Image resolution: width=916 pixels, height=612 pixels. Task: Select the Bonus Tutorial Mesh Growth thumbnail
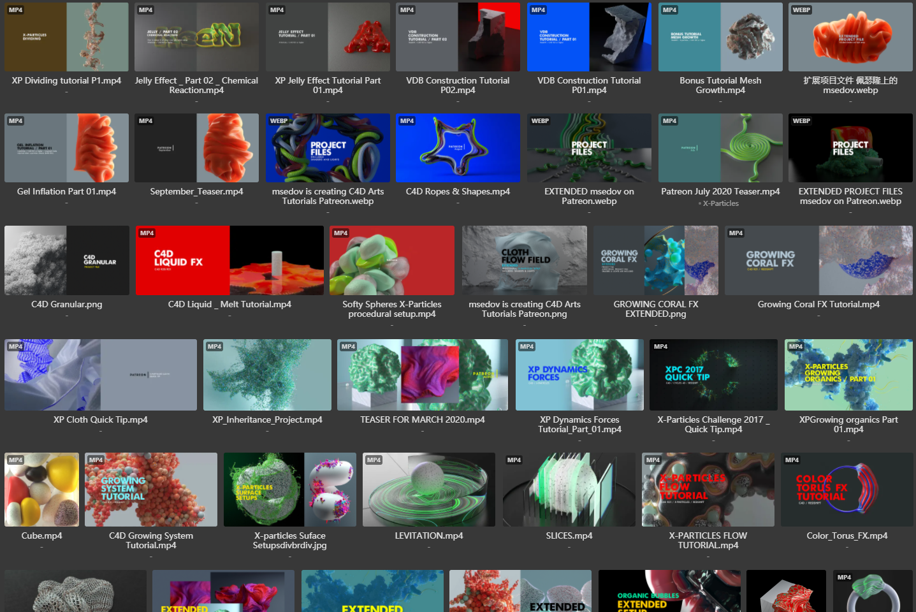coord(720,37)
